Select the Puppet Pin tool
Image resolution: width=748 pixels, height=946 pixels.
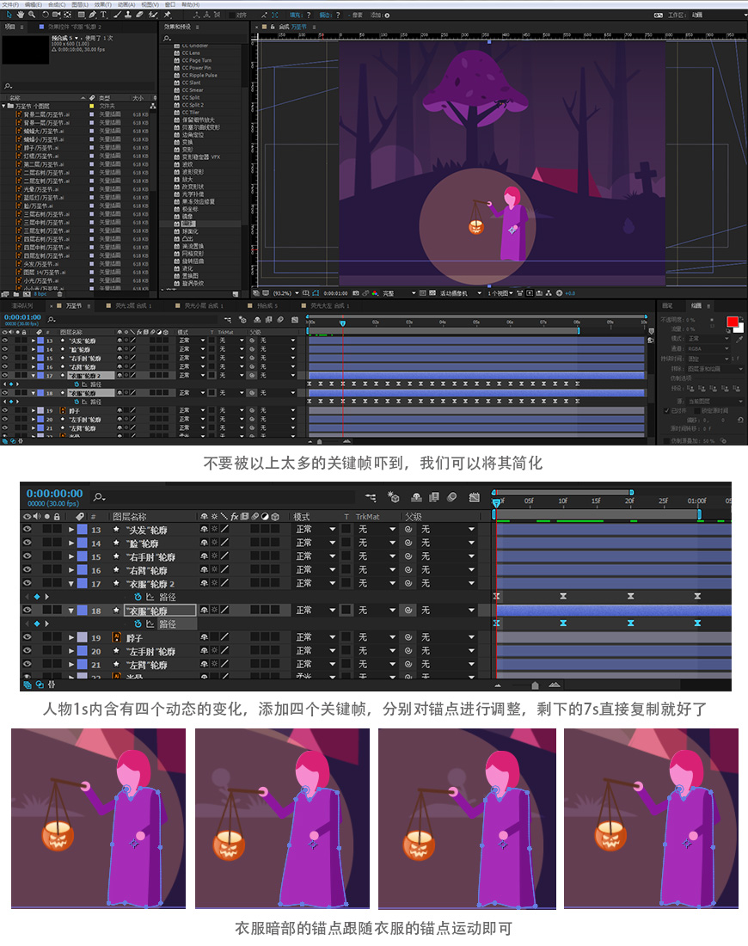[x=167, y=15]
